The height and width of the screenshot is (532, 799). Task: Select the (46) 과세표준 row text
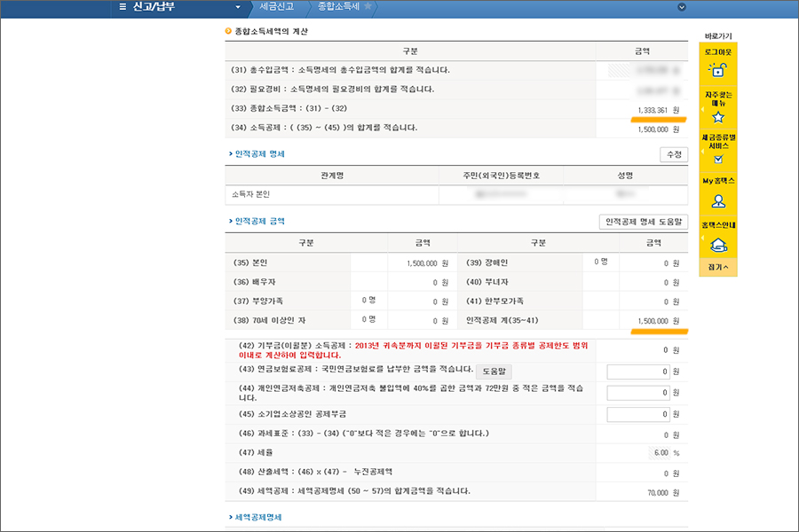point(363,434)
